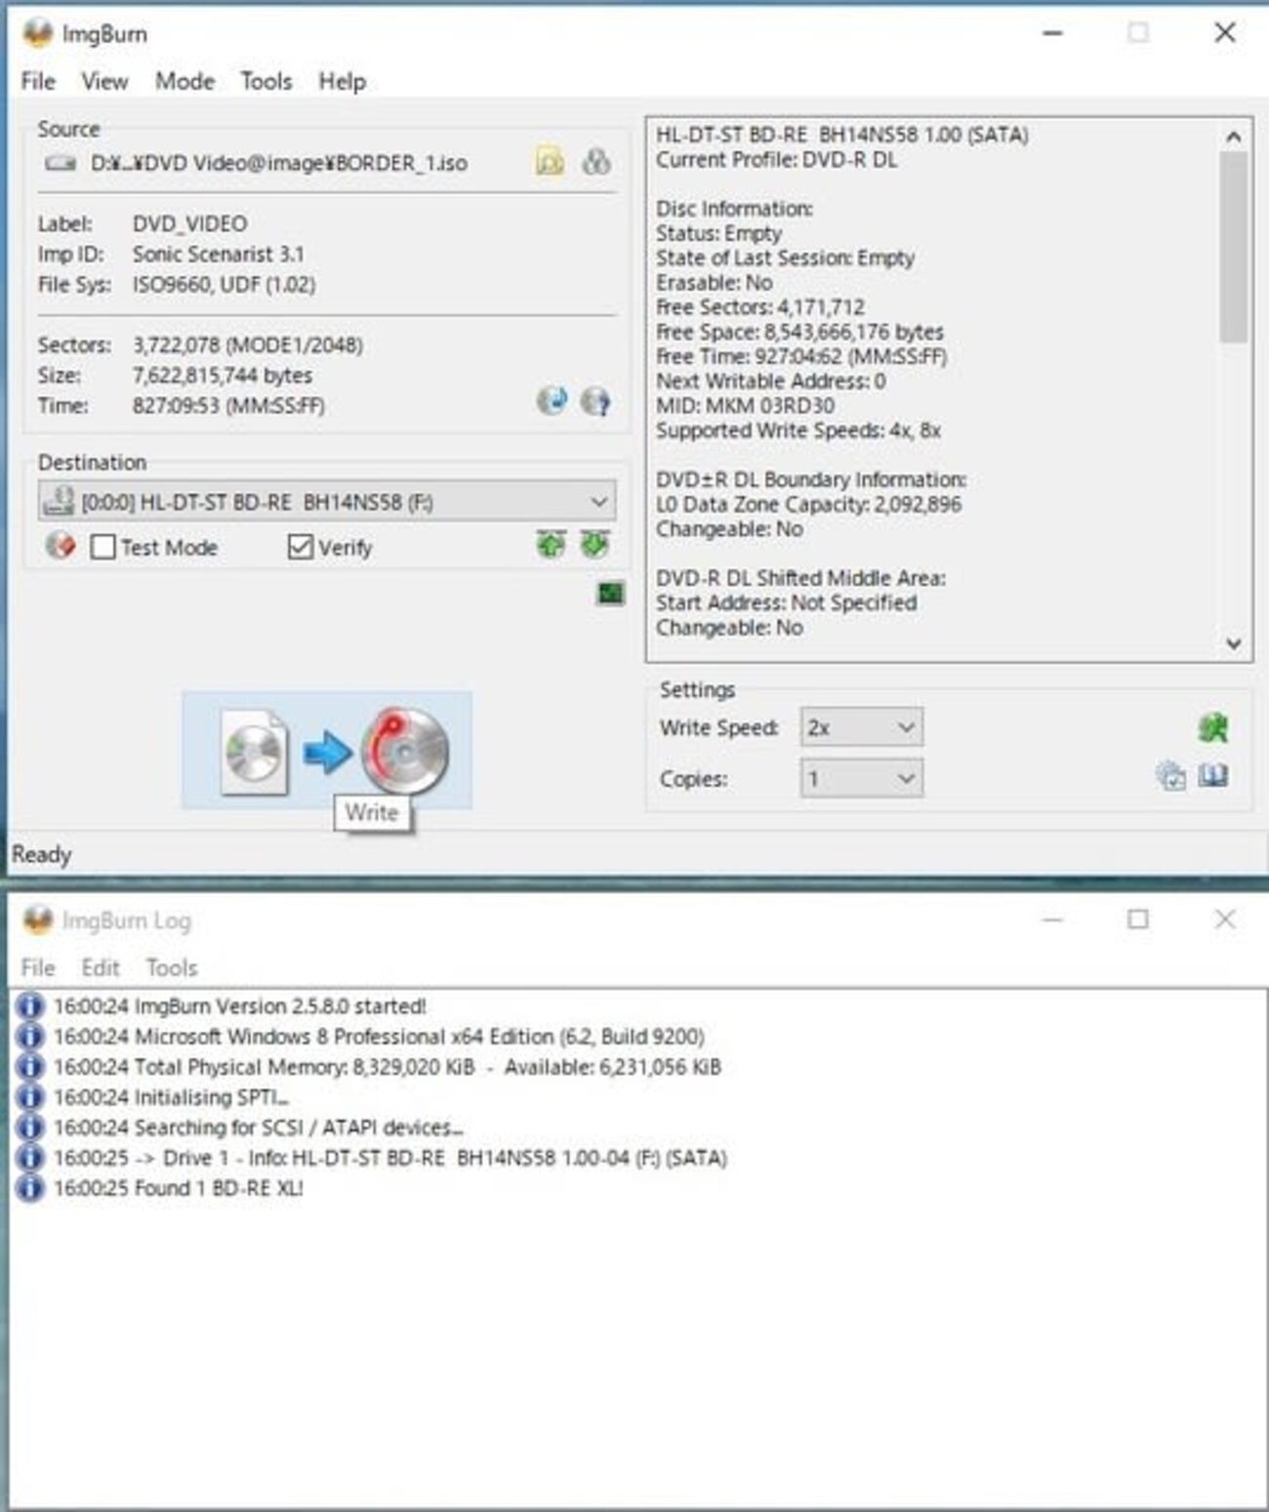Open the Destination drive dropdown
Viewport: 1269px width, 1512px height.
pyautogui.click(x=327, y=502)
